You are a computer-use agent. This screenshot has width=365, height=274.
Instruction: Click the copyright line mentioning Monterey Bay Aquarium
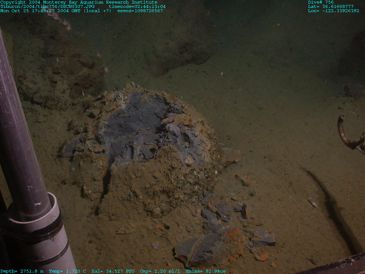tap(79, 2)
